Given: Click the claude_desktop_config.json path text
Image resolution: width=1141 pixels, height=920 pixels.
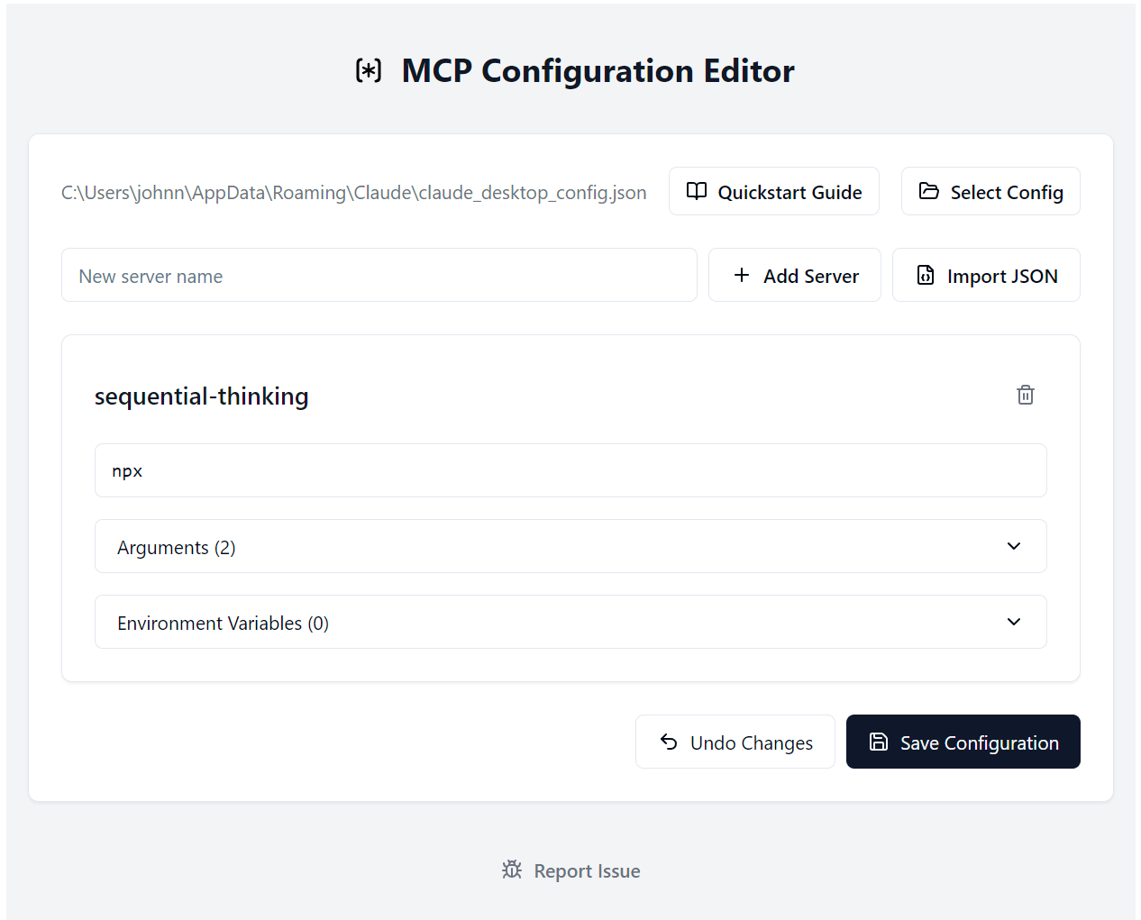Looking at the screenshot, I should [x=353, y=191].
